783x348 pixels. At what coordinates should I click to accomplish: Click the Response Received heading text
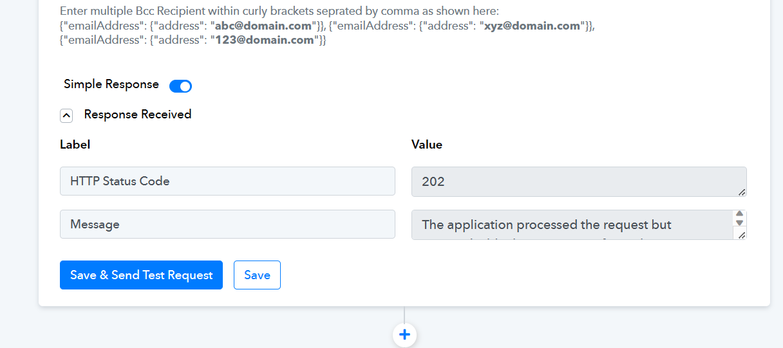pos(138,114)
